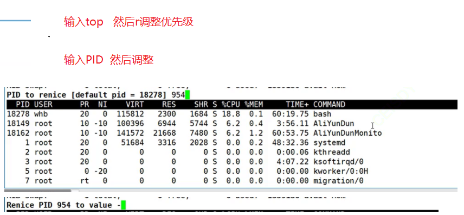Click the horizontal scrollbar thumb below the terminal
Viewport: 464px width, 215px height.
point(37,191)
